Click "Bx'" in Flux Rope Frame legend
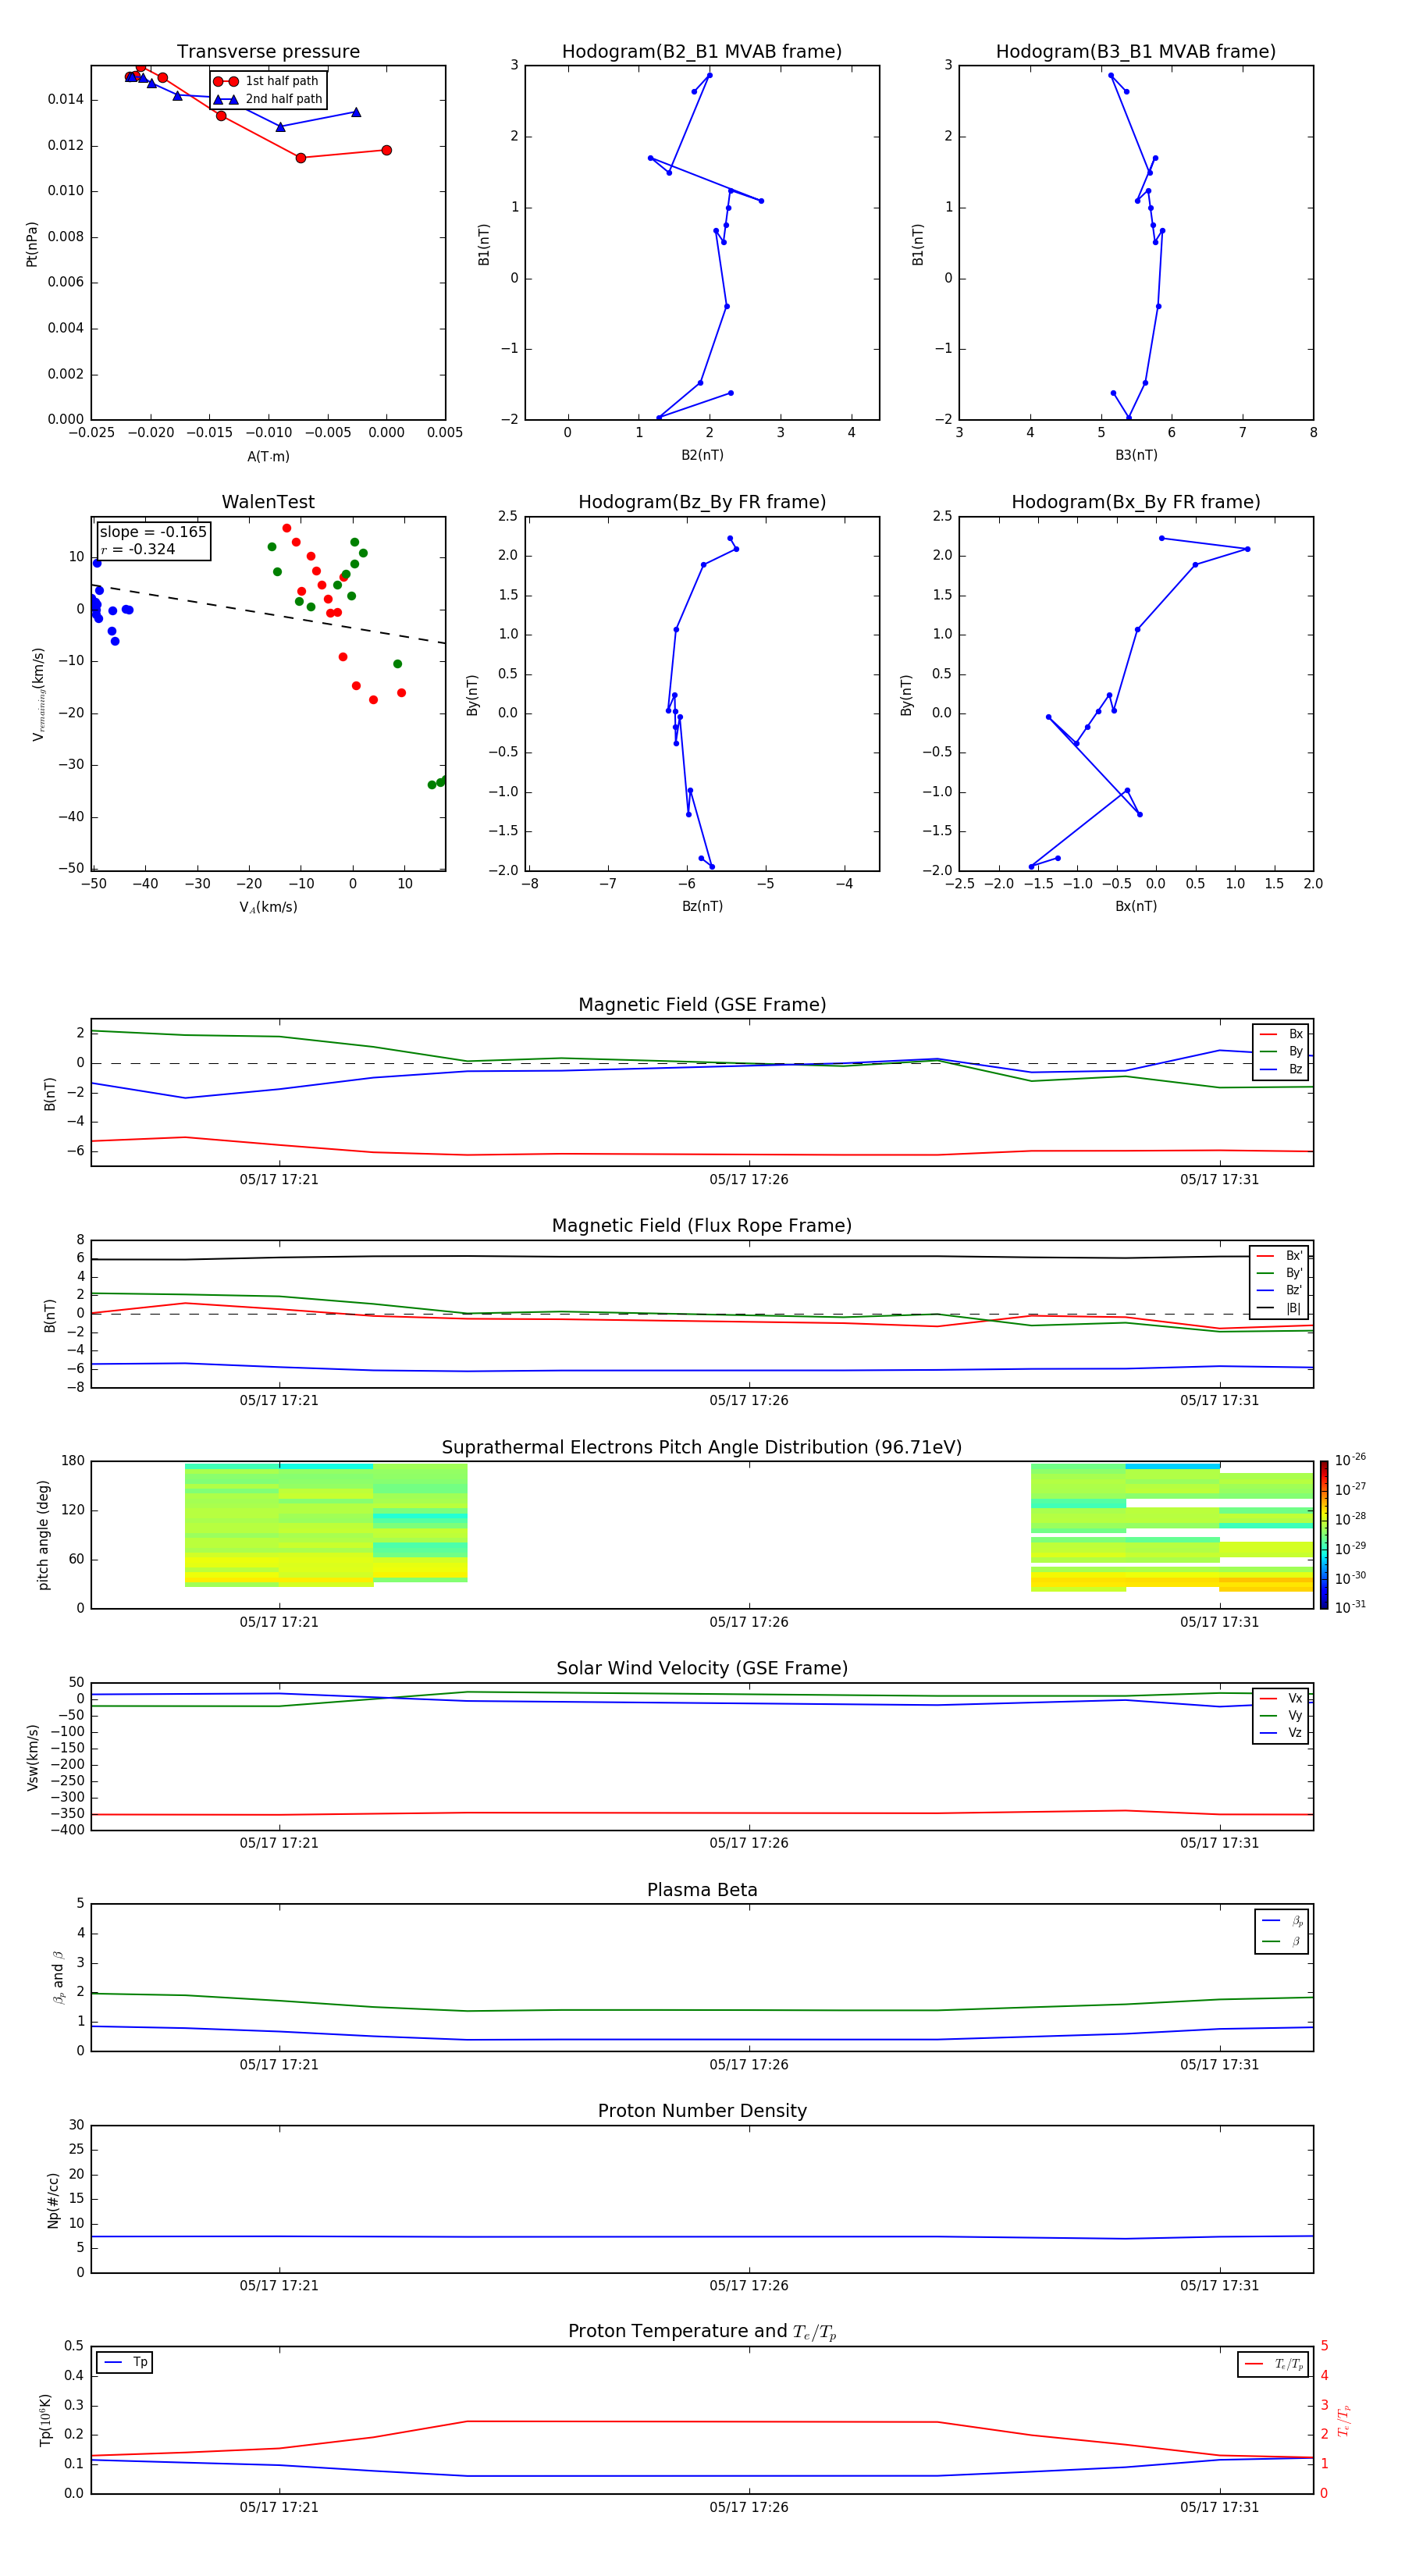 click(x=1280, y=1256)
